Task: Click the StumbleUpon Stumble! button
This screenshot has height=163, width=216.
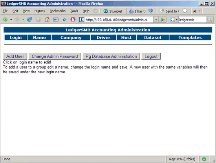Action: [113, 11]
